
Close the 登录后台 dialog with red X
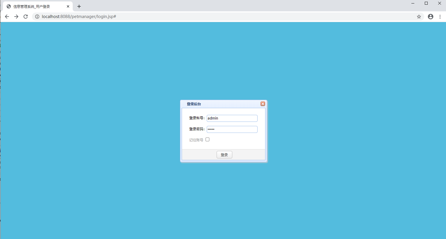point(263,104)
